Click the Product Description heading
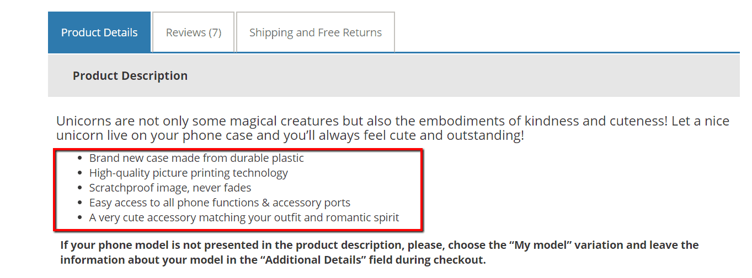The height and width of the screenshot is (278, 752). click(130, 76)
